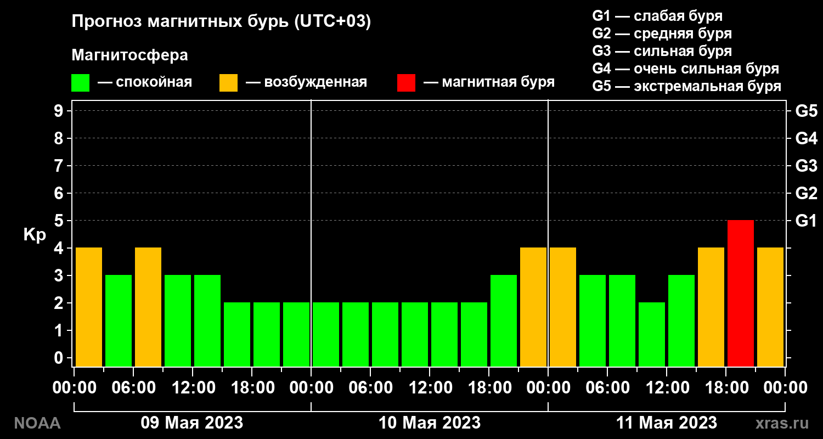823x439 pixels.
Task: Click the second orange bar on 09 May
Action: tap(148, 307)
